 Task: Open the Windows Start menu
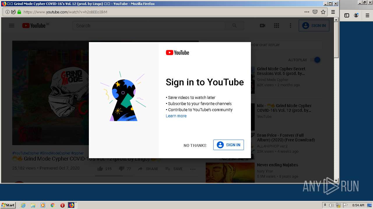point(8,205)
